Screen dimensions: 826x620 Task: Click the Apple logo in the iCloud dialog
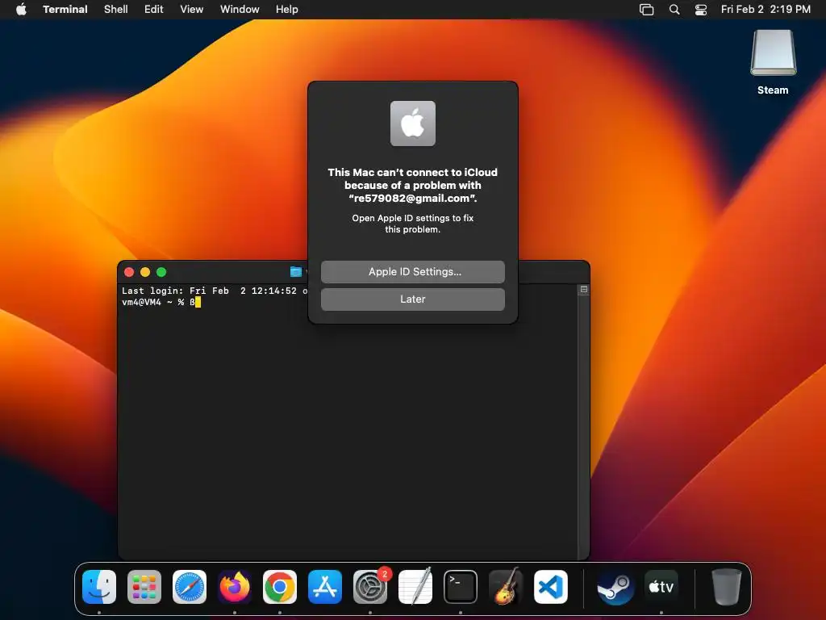(412, 124)
